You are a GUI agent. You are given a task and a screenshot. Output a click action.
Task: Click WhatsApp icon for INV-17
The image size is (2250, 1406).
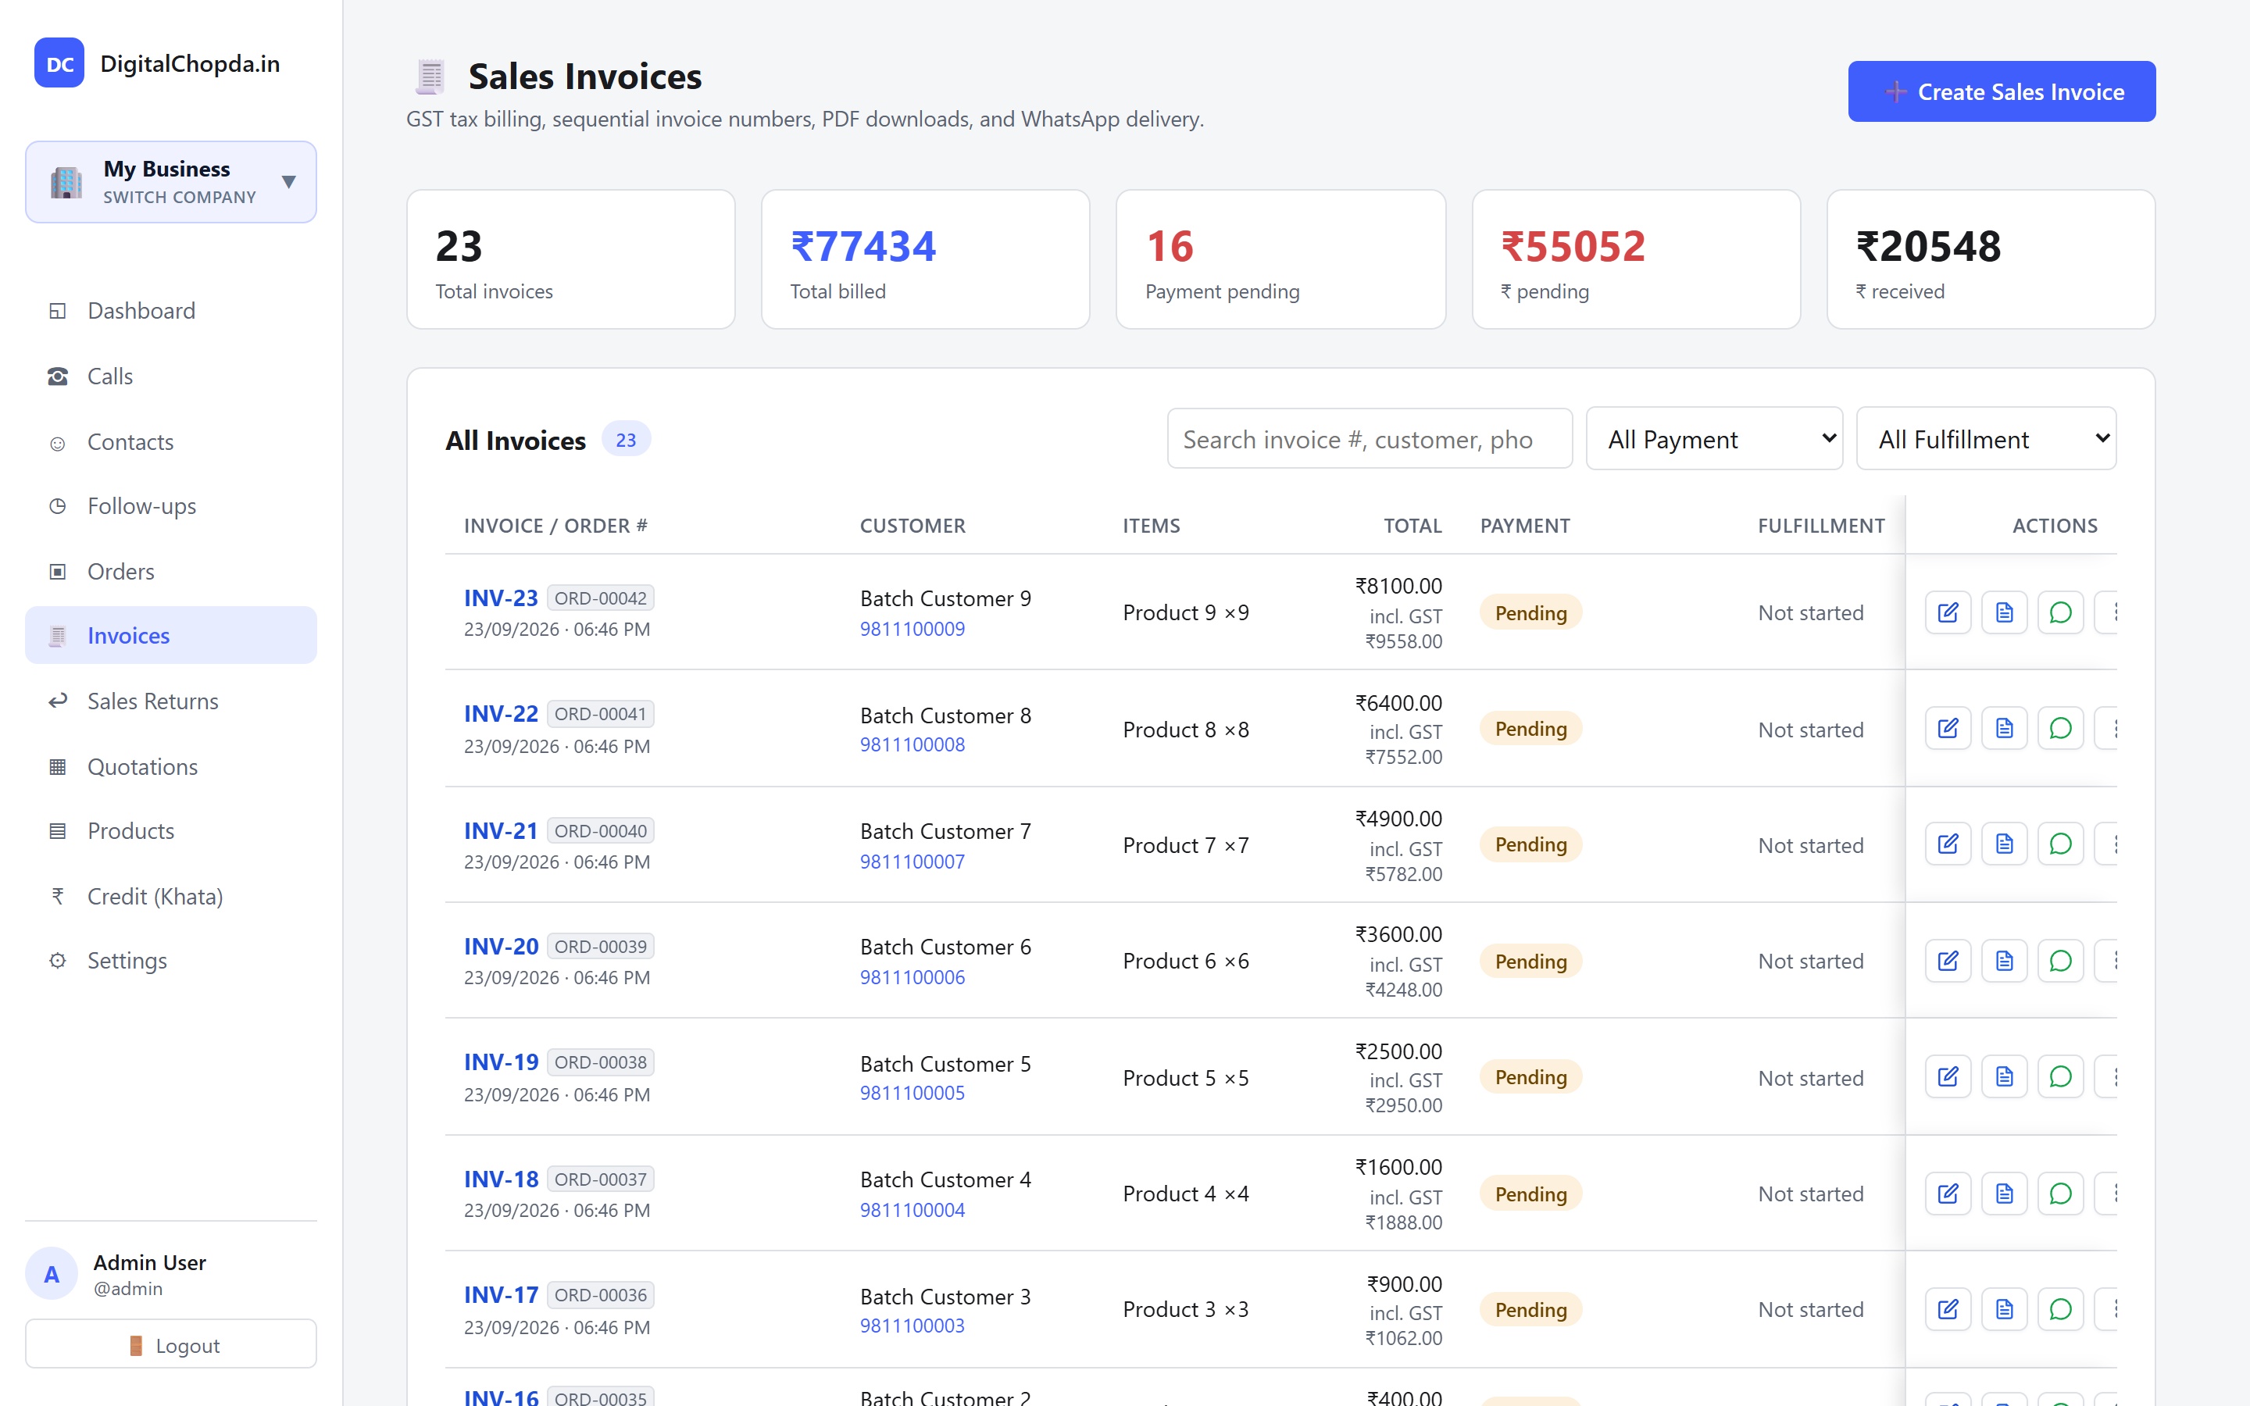pos(2060,1309)
